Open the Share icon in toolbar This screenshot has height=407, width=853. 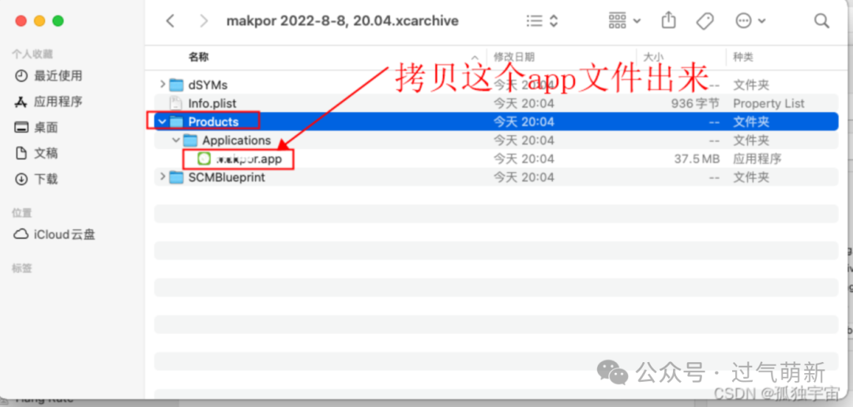tap(669, 21)
